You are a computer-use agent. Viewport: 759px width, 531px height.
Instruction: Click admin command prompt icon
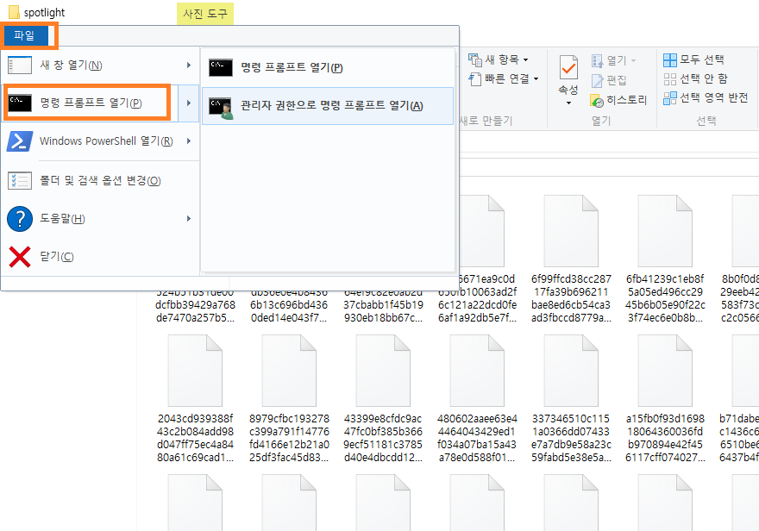(x=221, y=107)
